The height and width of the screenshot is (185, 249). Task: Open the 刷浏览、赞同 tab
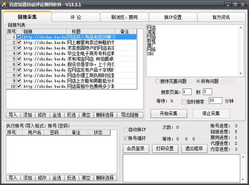[x=124, y=17]
